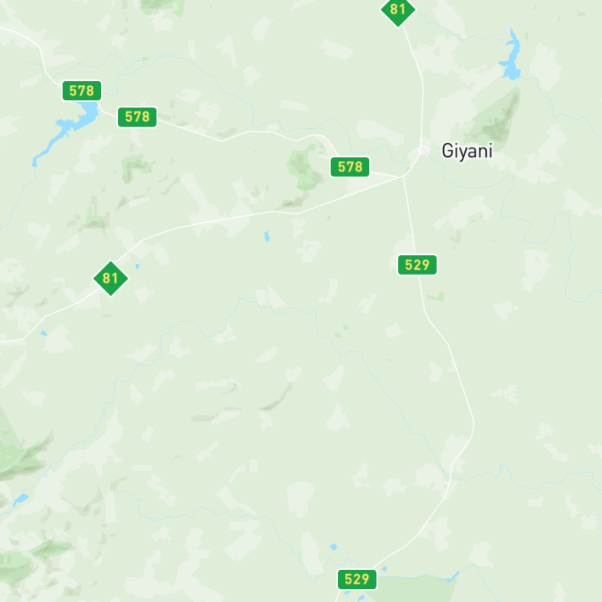Select green forest patch west of nearest 578 shield
The image size is (602, 602).
tap(304, 168)
